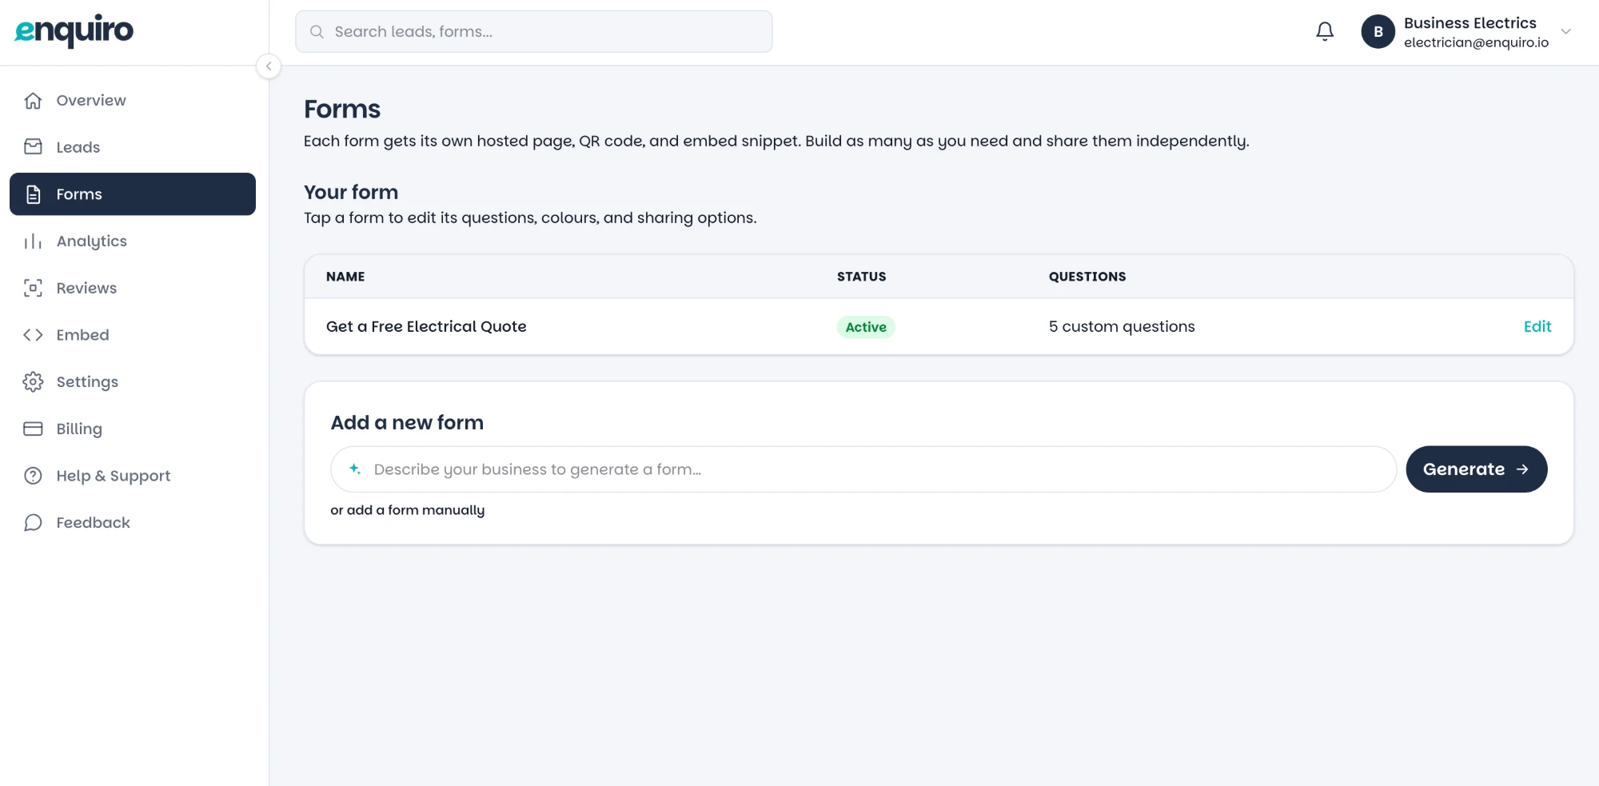
Task: Click the search magnifier icon
Action: (317, 32)
